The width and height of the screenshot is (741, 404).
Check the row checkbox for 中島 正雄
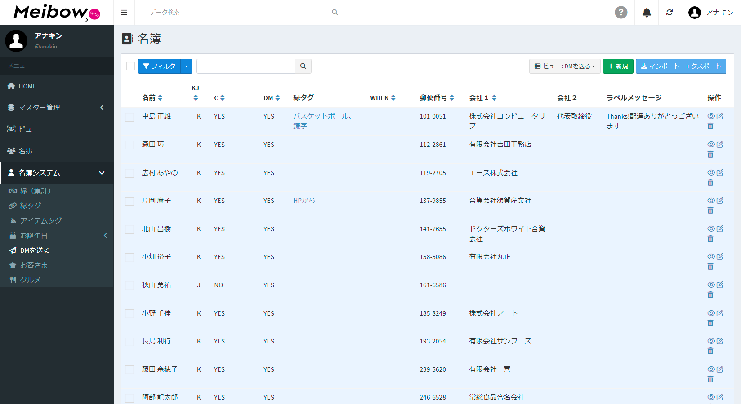129,117
